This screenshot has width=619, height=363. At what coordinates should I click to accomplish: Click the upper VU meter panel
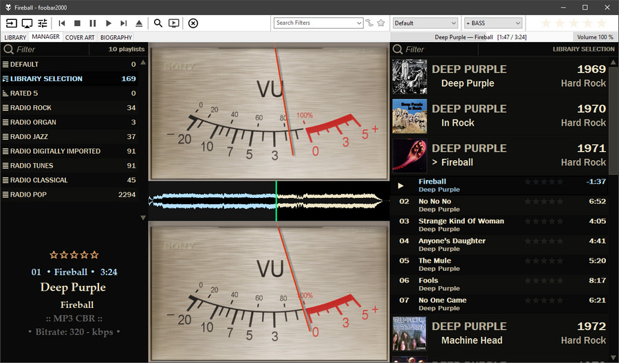269,111
